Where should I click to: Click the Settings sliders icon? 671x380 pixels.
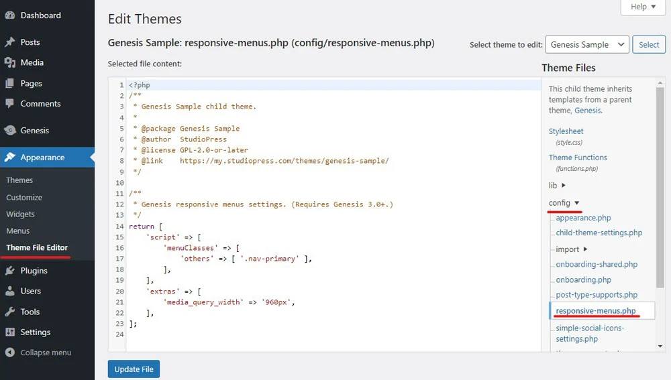tap(10, 332)
